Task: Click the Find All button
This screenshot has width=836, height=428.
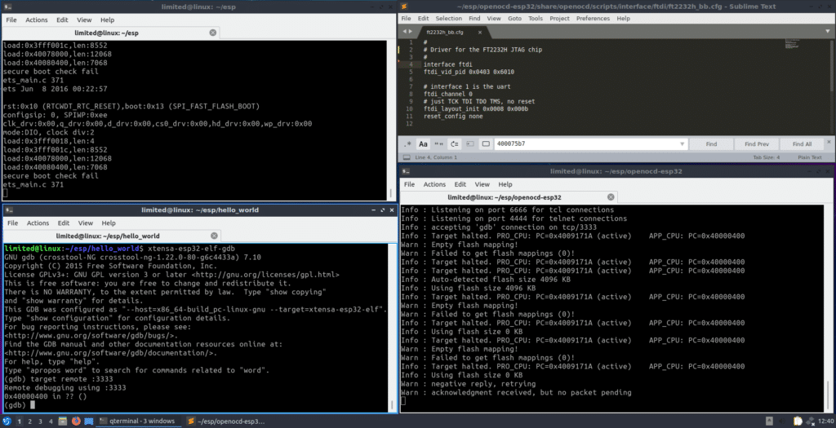Action: (x=803, y=144)
